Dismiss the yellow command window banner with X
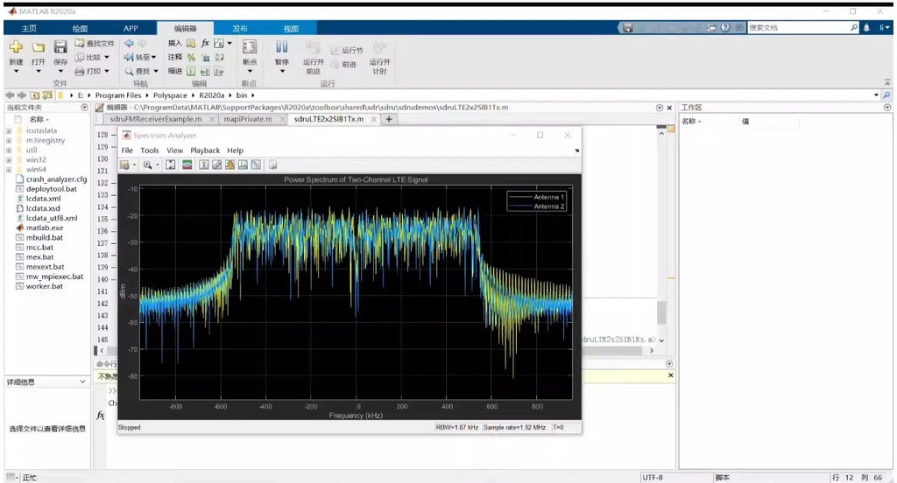The image size is (897, 483). [670, 375]
